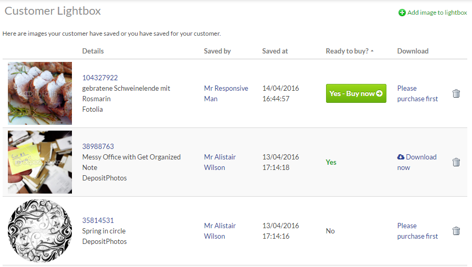Click the Saved at column header

(275, 51)
